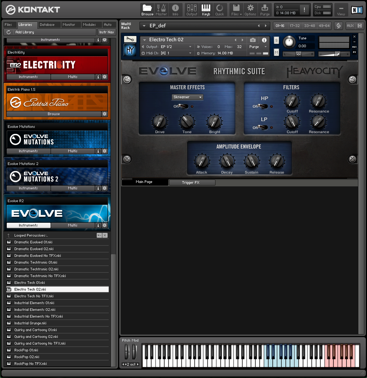The height and width of the screenshot is (378, 367).
Task: Select Industrial Grunge.nki in list
Action: tap(57, 323)
